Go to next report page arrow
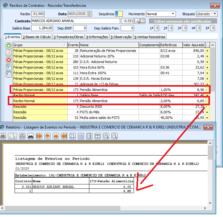This screenshot has width=223, height=217. (56, 136)
